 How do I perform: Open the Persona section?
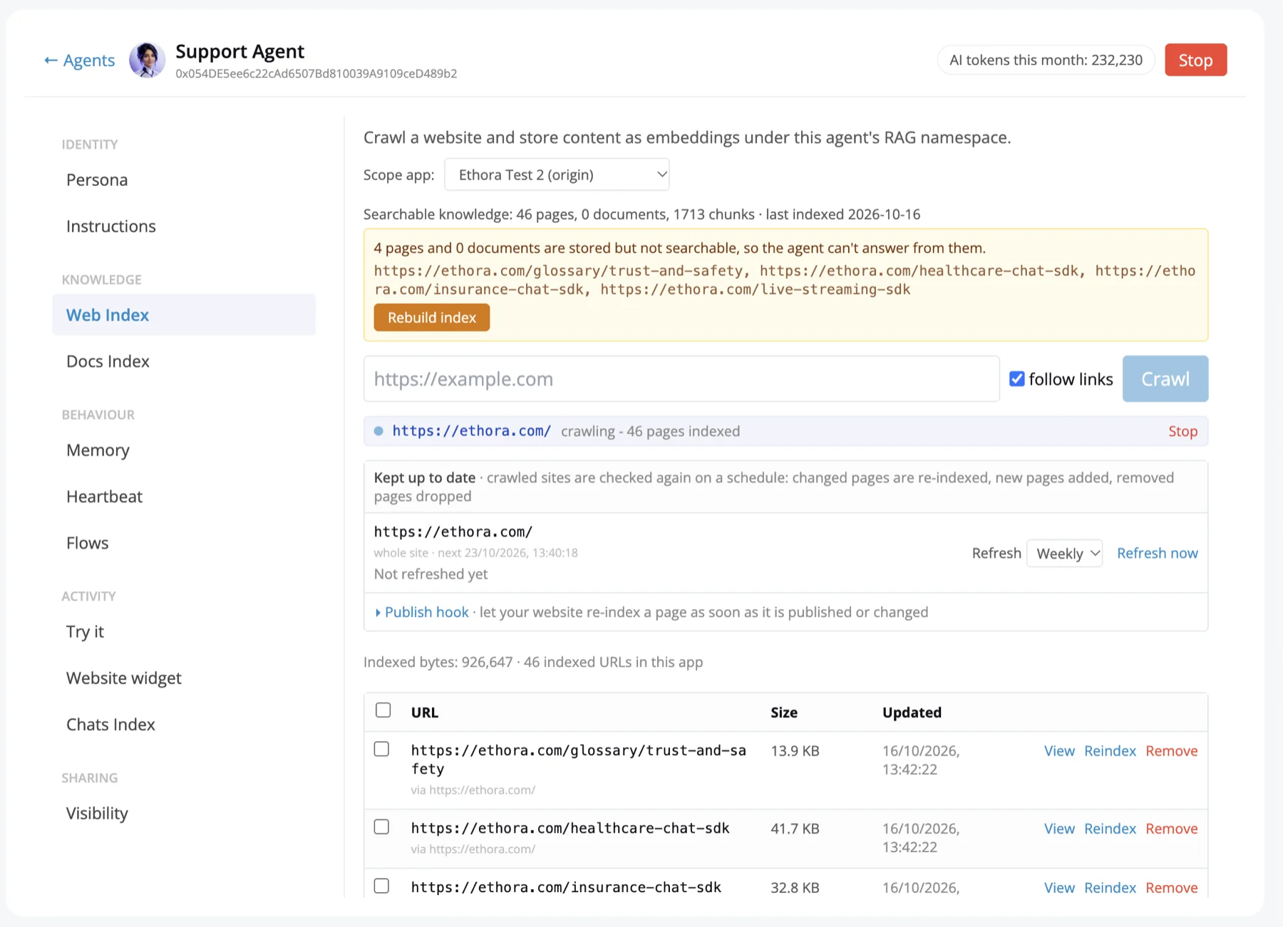point(184,180)
